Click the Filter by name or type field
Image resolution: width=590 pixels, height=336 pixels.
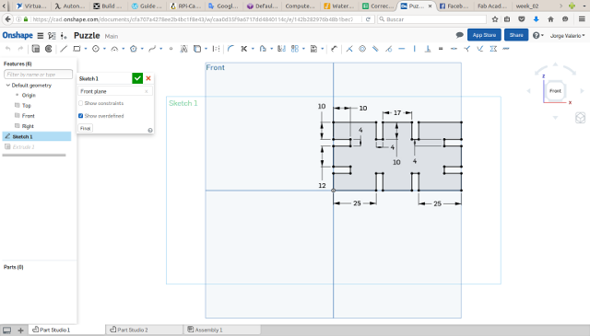pos(38,75)
